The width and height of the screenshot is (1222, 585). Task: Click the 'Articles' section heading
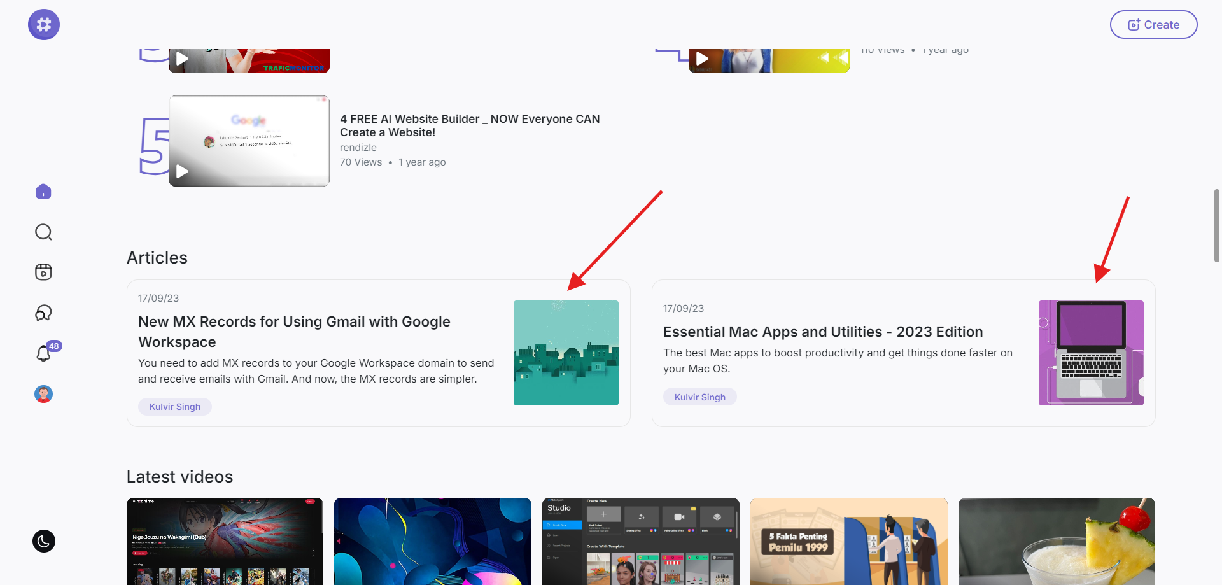(157, 258)
